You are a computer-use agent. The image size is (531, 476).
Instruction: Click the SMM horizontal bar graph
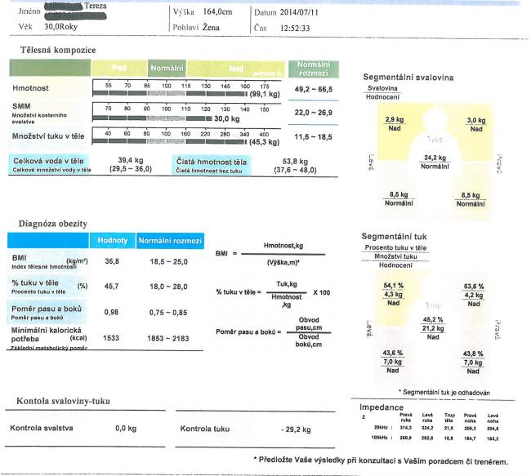click(153, 118)
